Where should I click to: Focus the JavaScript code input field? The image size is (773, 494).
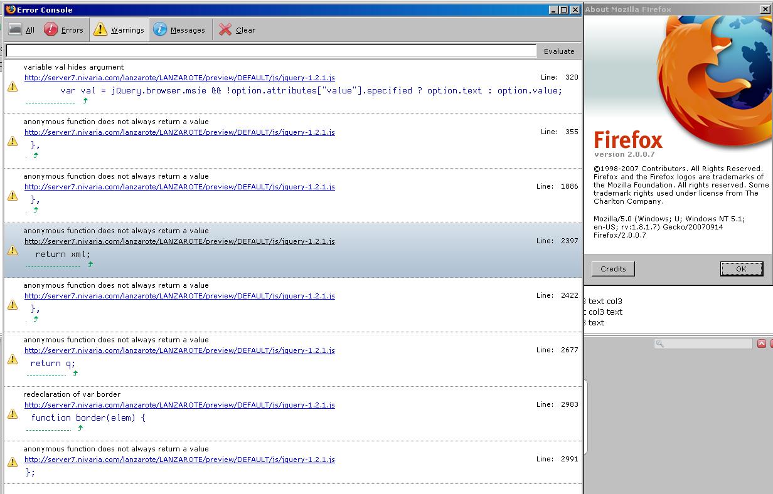[x=270, y=51]
